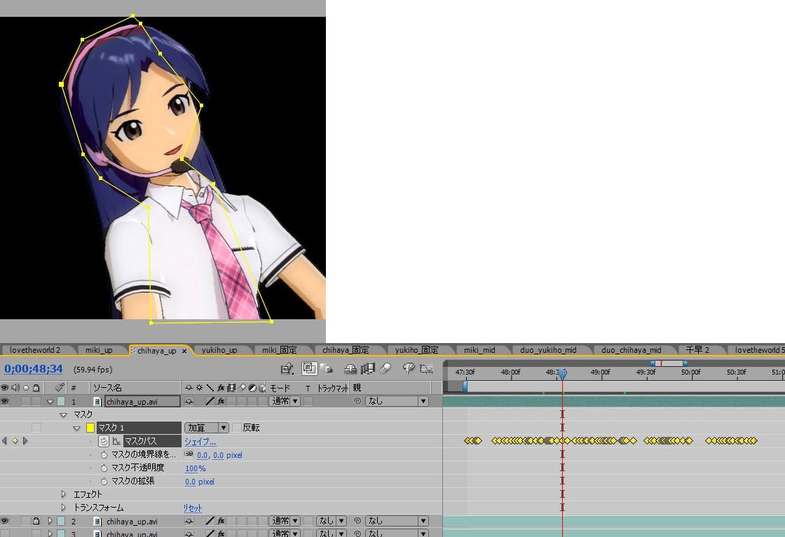Collapse the マスク group

click(64, 414)
